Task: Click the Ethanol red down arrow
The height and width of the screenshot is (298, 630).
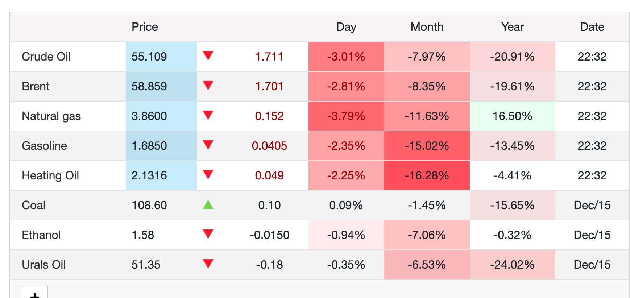Action: (x=208, y=234)
